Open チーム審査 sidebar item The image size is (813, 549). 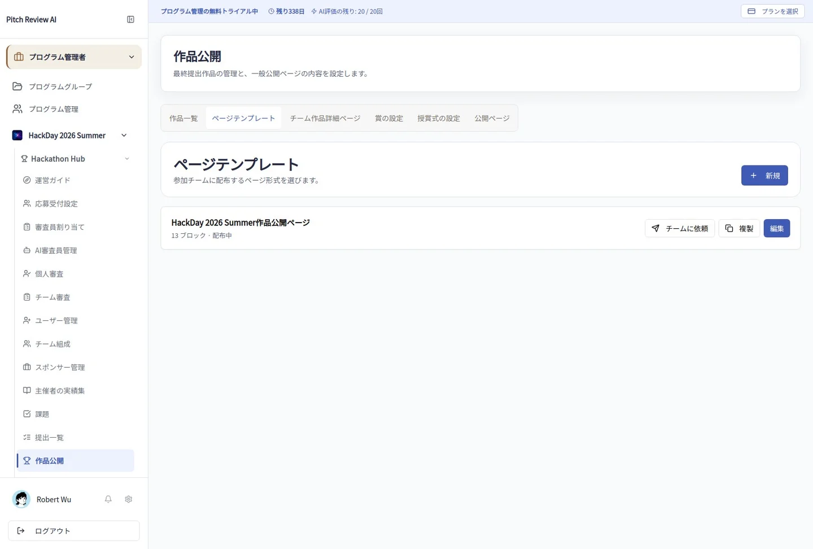tap(76, 297)
